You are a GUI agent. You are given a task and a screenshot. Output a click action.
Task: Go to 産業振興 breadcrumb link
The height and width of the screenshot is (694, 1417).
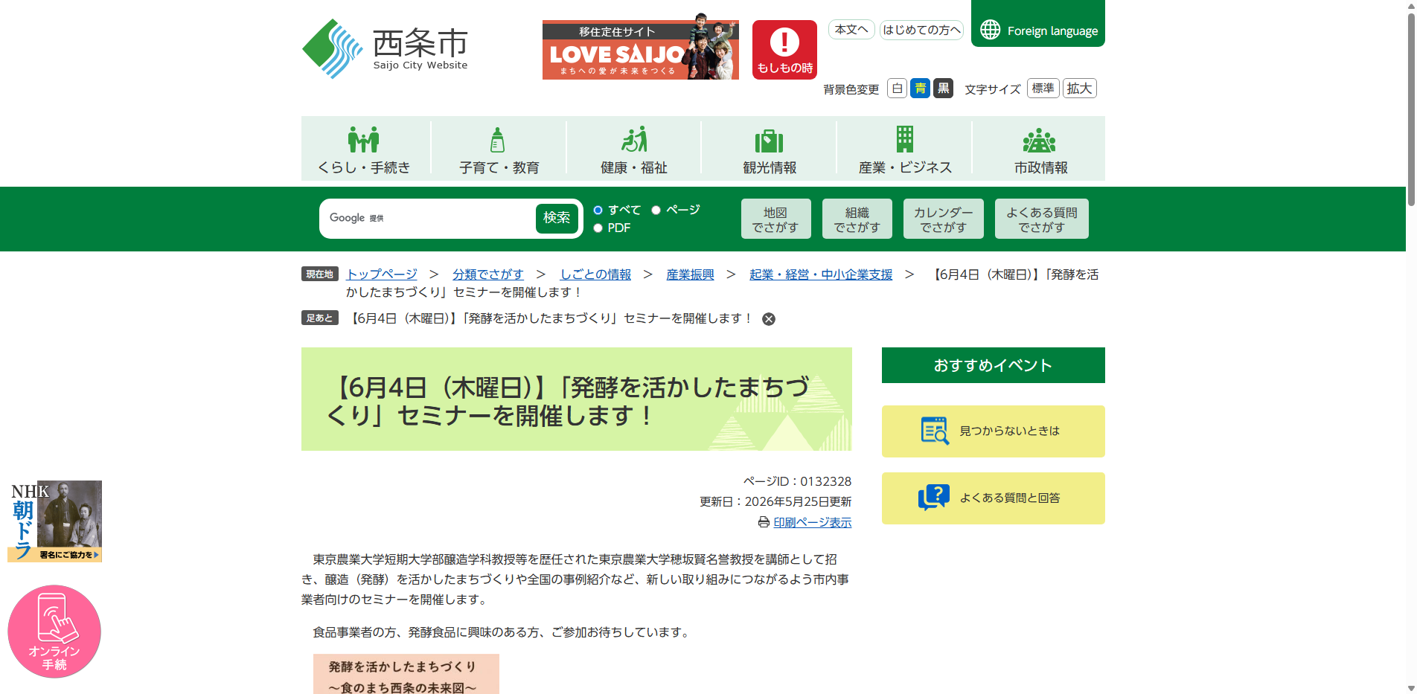[x=690, y=274]
